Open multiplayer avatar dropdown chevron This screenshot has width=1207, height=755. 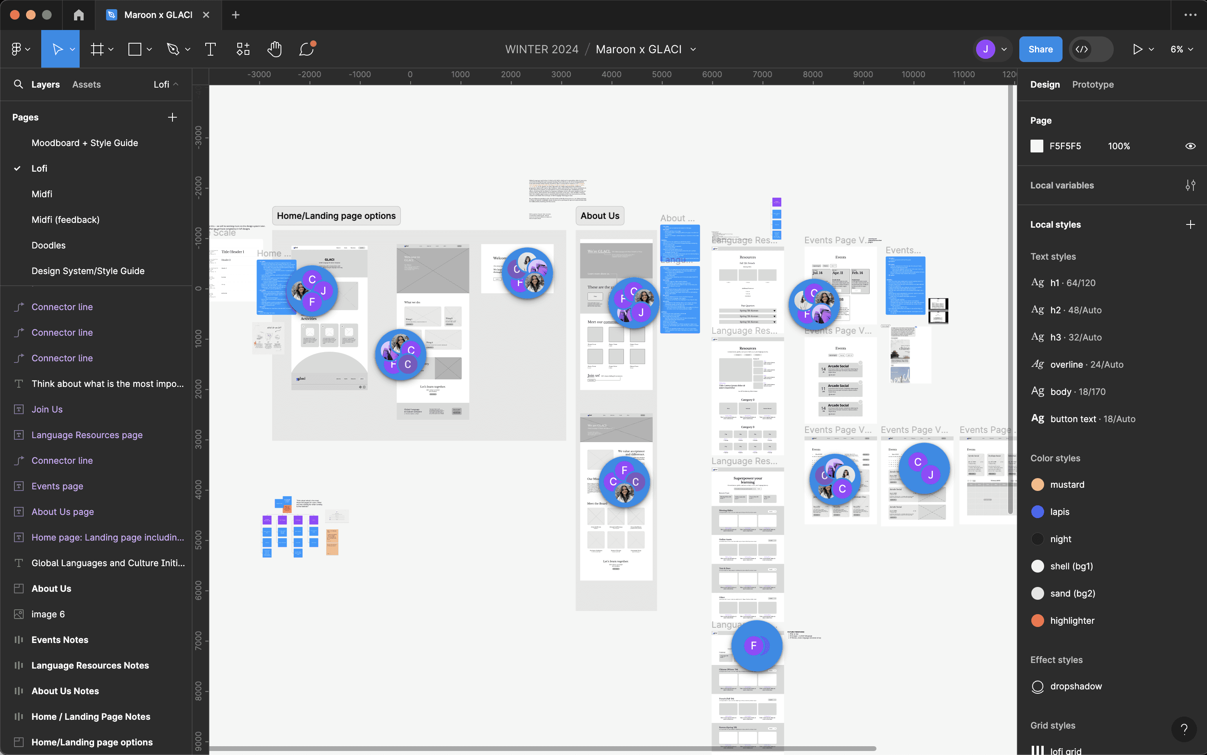1004,49
